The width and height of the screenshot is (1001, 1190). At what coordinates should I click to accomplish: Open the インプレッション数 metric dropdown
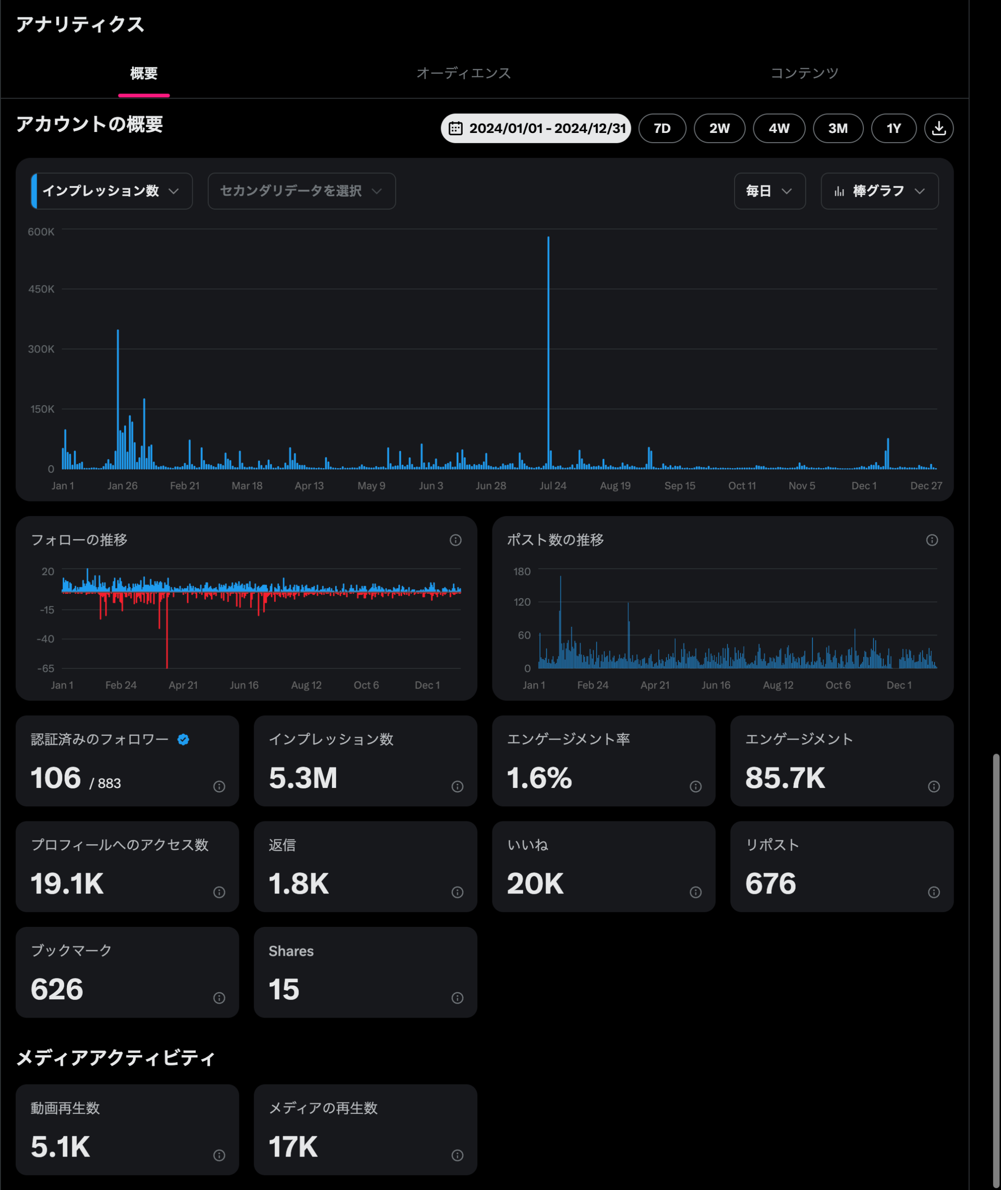coord(112,191)
